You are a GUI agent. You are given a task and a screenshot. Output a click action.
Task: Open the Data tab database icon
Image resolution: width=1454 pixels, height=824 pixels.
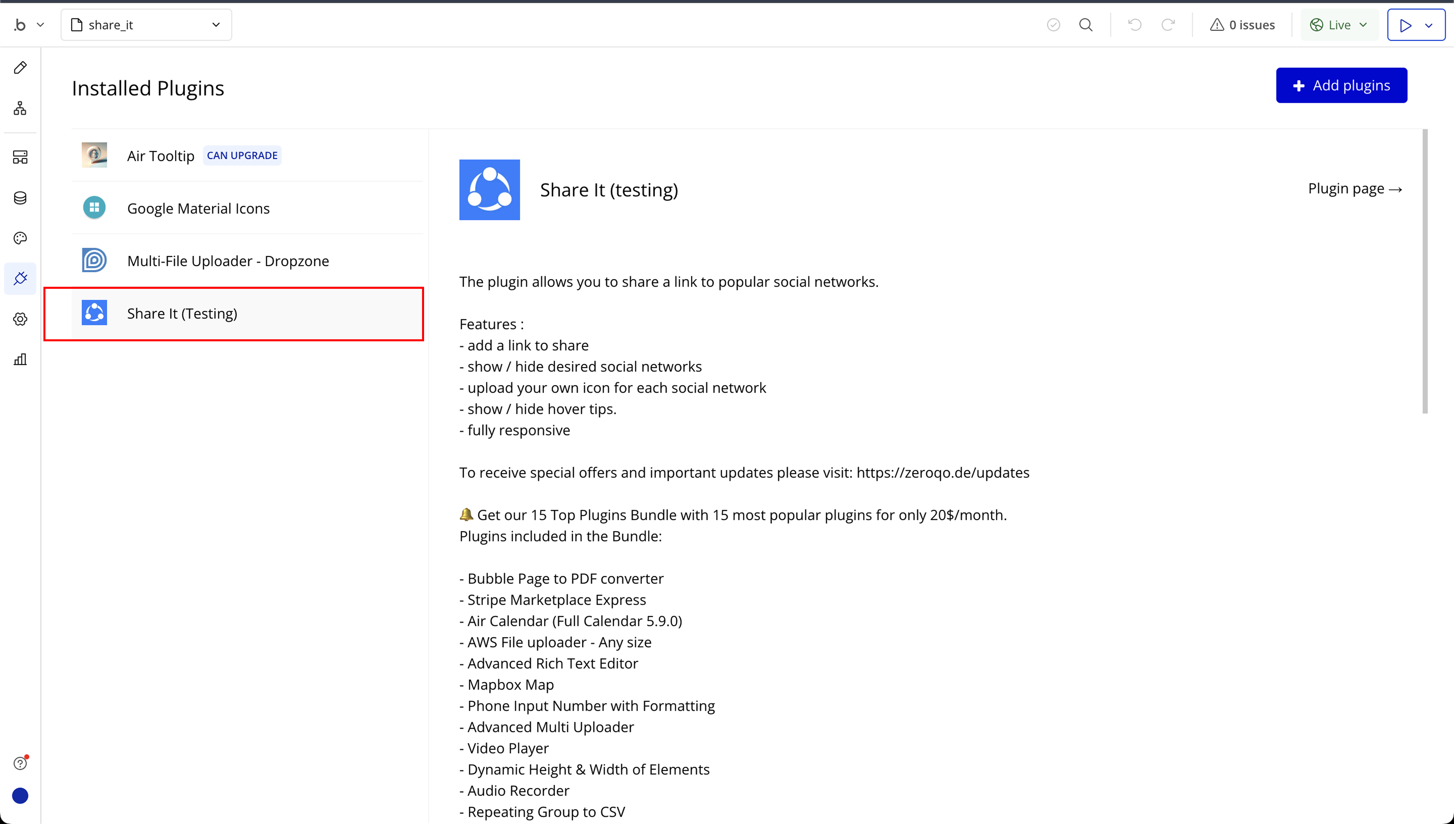(21, 198)
